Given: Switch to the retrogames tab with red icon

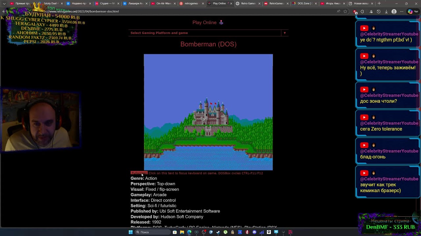Looking at the screenshot, I should pyautogui.click(x=192, y=3).
